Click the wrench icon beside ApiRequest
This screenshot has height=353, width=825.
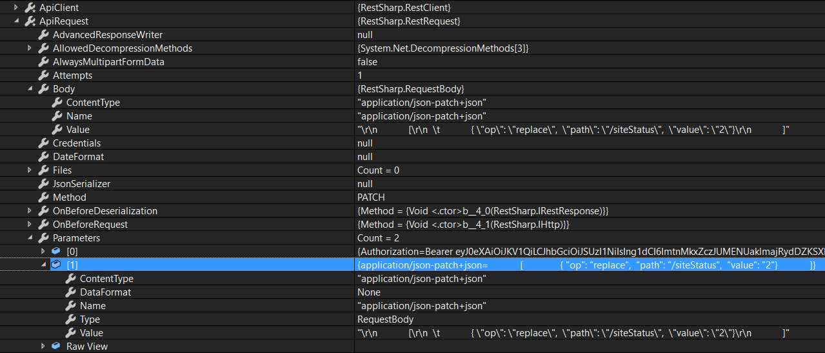coord(30,21)
